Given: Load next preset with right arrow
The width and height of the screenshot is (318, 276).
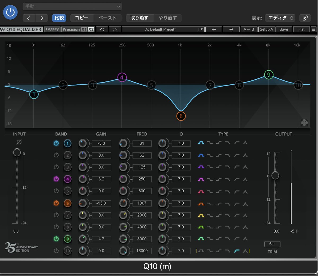Looking at the screenshot, I should pos(231,29).
